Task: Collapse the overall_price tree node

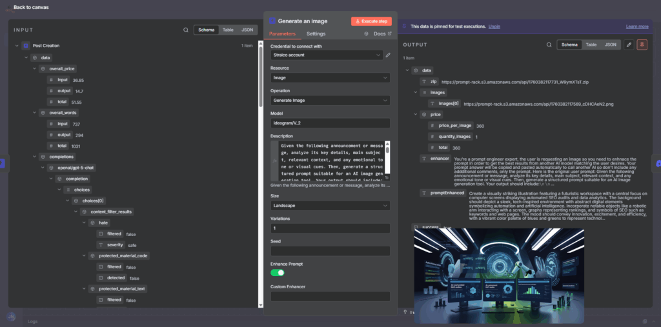Action: [35, 68]
